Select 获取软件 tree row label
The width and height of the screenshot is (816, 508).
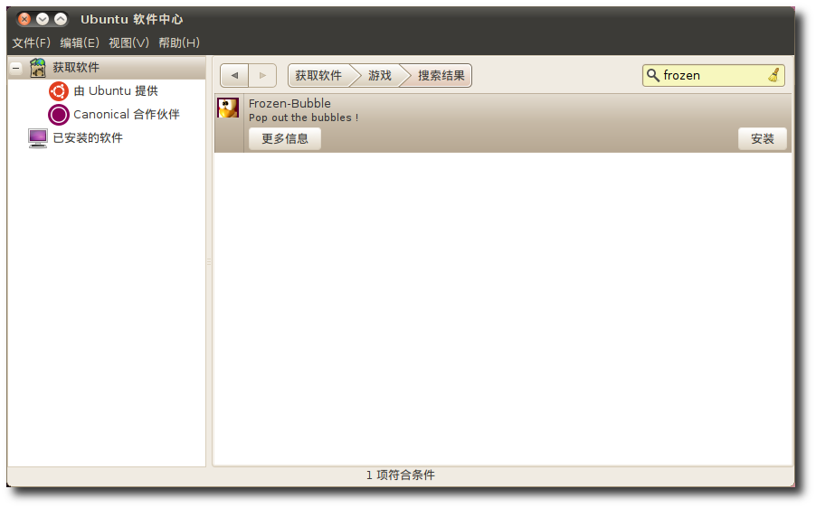tap(76, 68)
